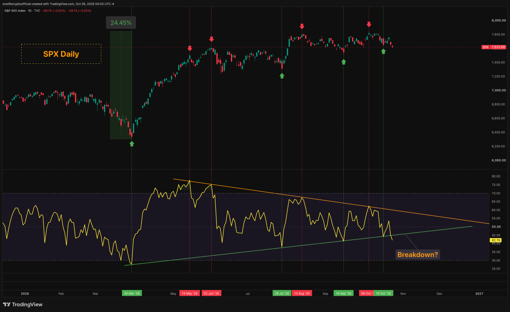
Task: Click the 8,000.00 price axis label
Action: [x=499, y=21]
